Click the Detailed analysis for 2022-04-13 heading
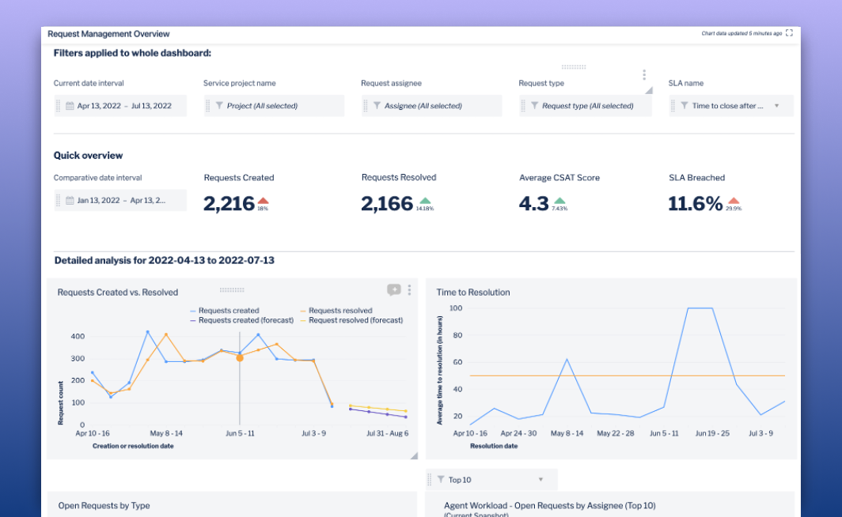The width and height of the screenshot is (842, 517). (165, 260)
